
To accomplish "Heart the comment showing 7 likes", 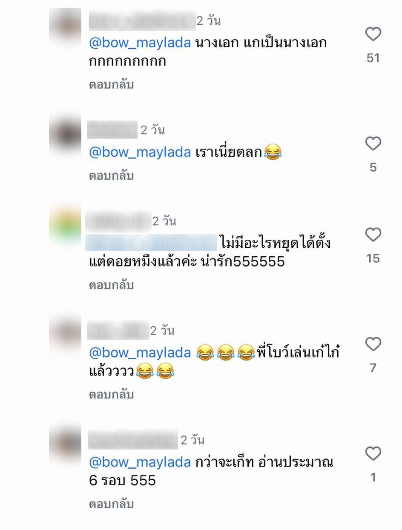I will coord(373,344).
